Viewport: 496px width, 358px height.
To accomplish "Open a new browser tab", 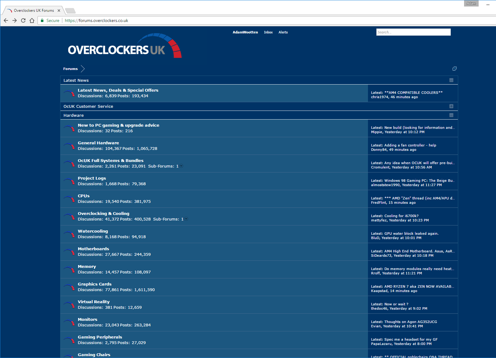I will (x=70, y=11).
